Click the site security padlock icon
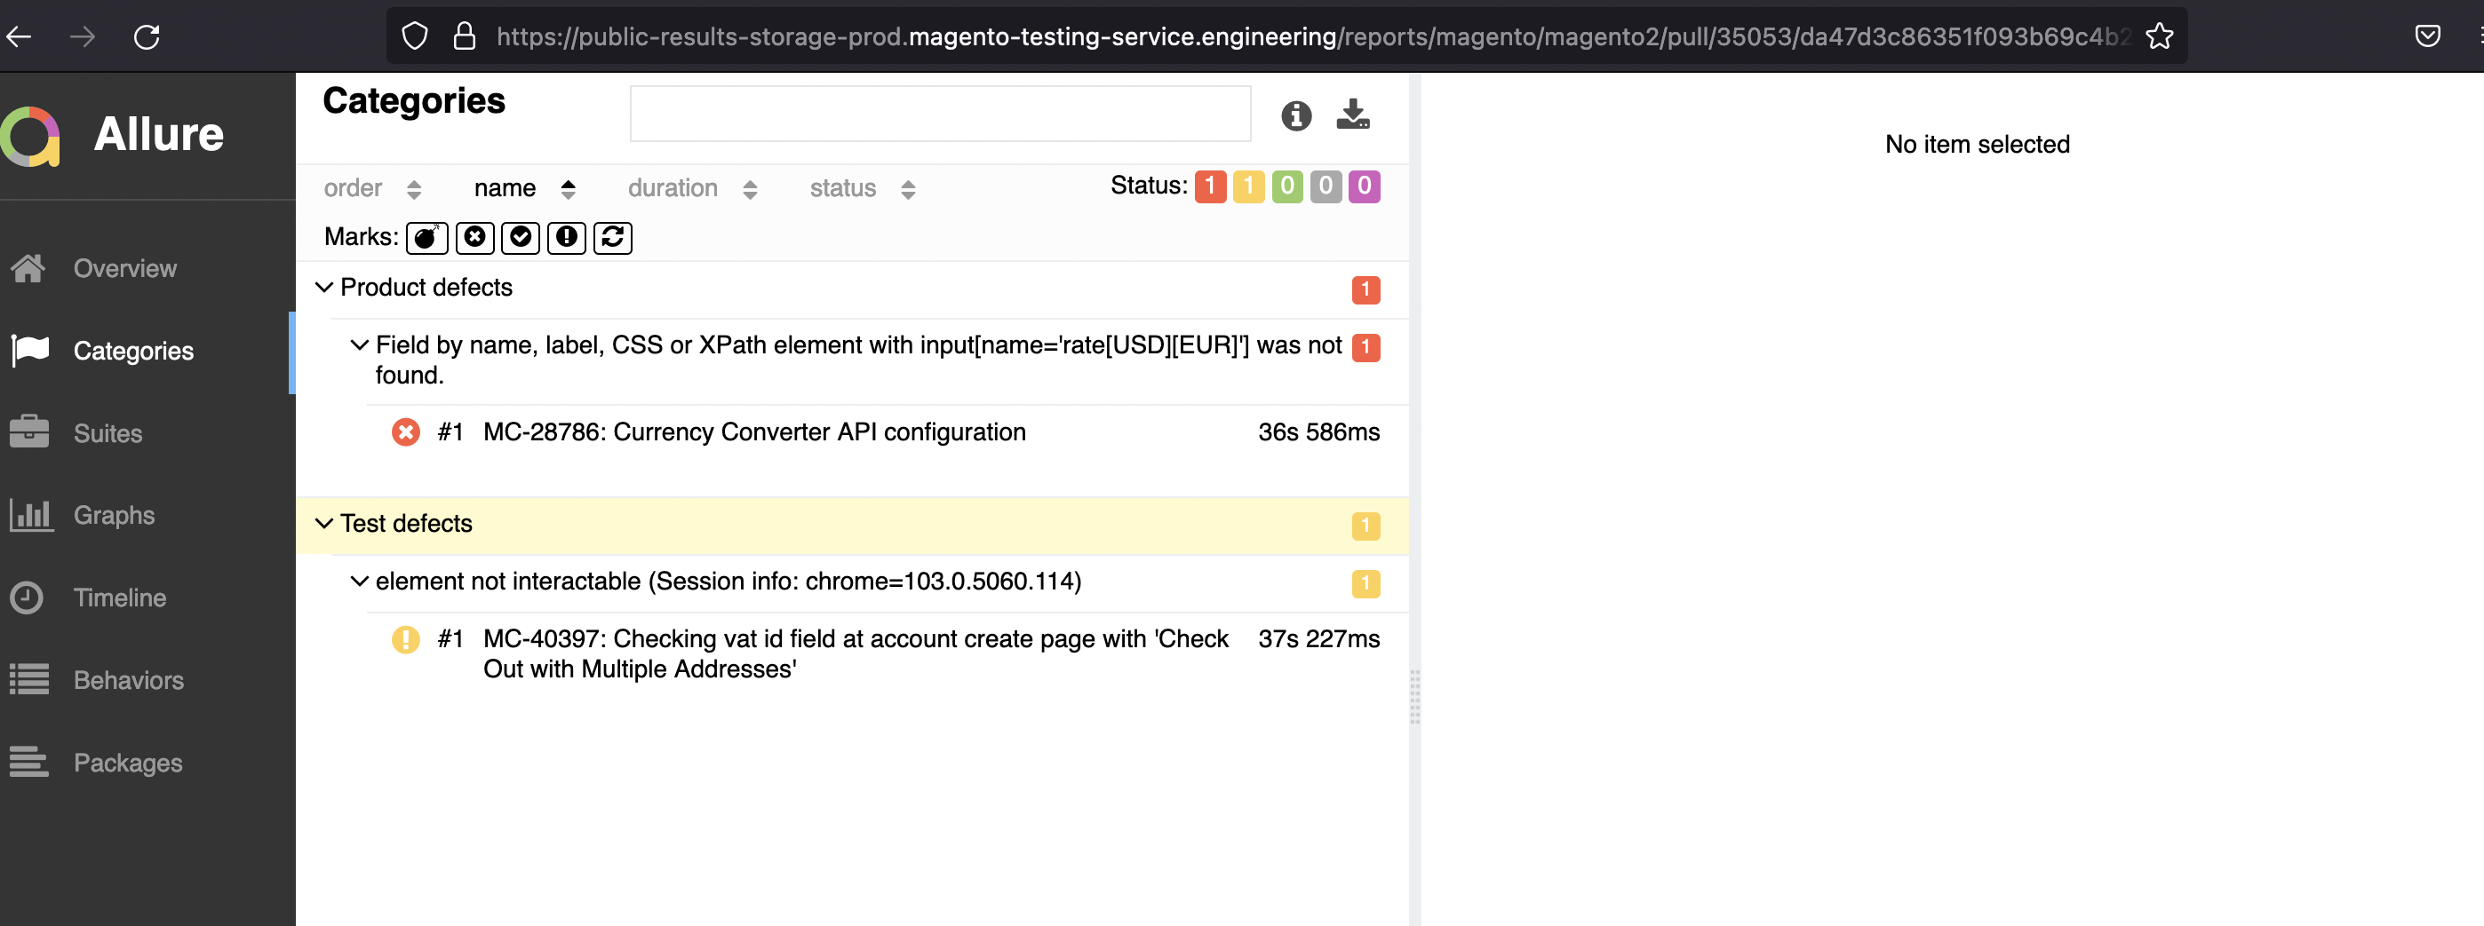 465,36
